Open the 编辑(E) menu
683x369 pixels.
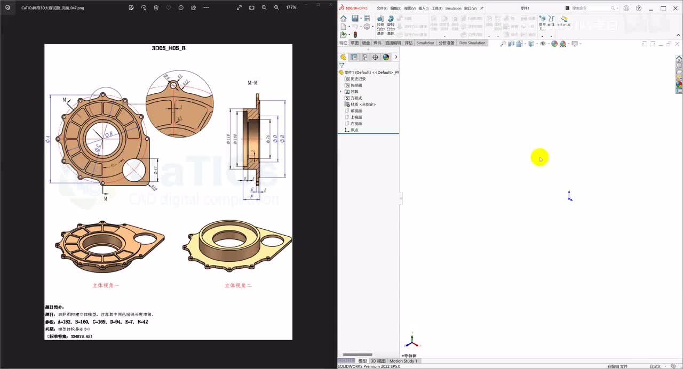click(396, 8)
